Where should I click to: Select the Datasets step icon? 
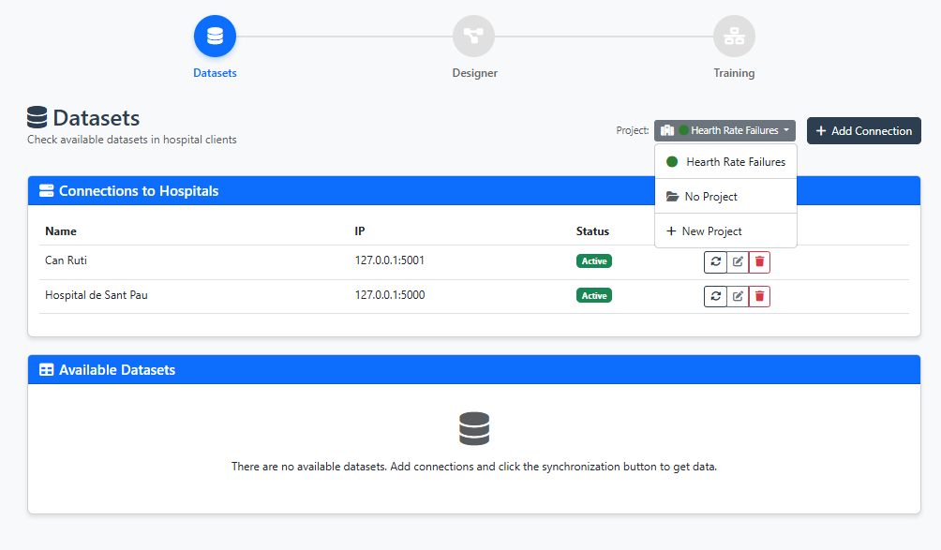[215, 36]
